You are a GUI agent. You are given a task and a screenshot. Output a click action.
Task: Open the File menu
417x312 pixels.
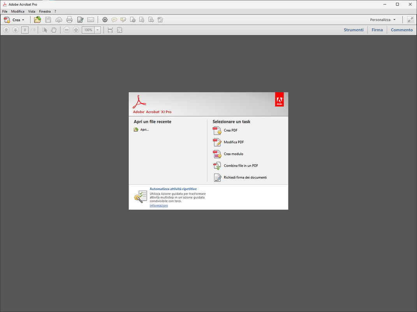[x=5, y=11]
